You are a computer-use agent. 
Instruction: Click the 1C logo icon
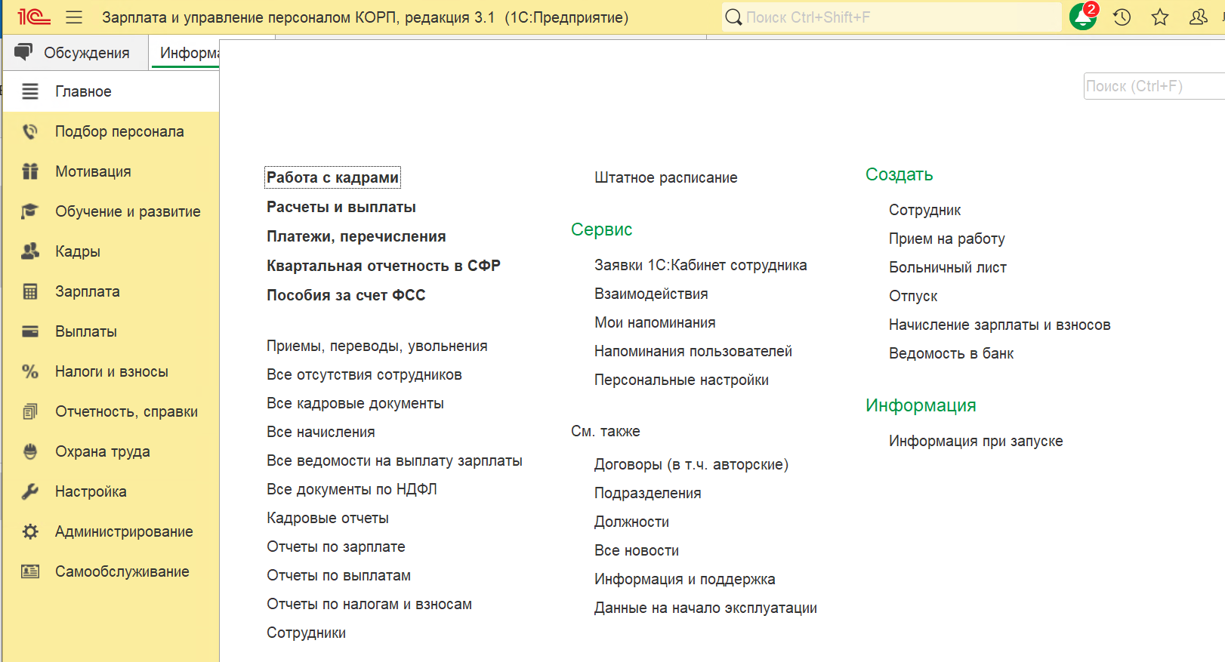click(33, 17)
